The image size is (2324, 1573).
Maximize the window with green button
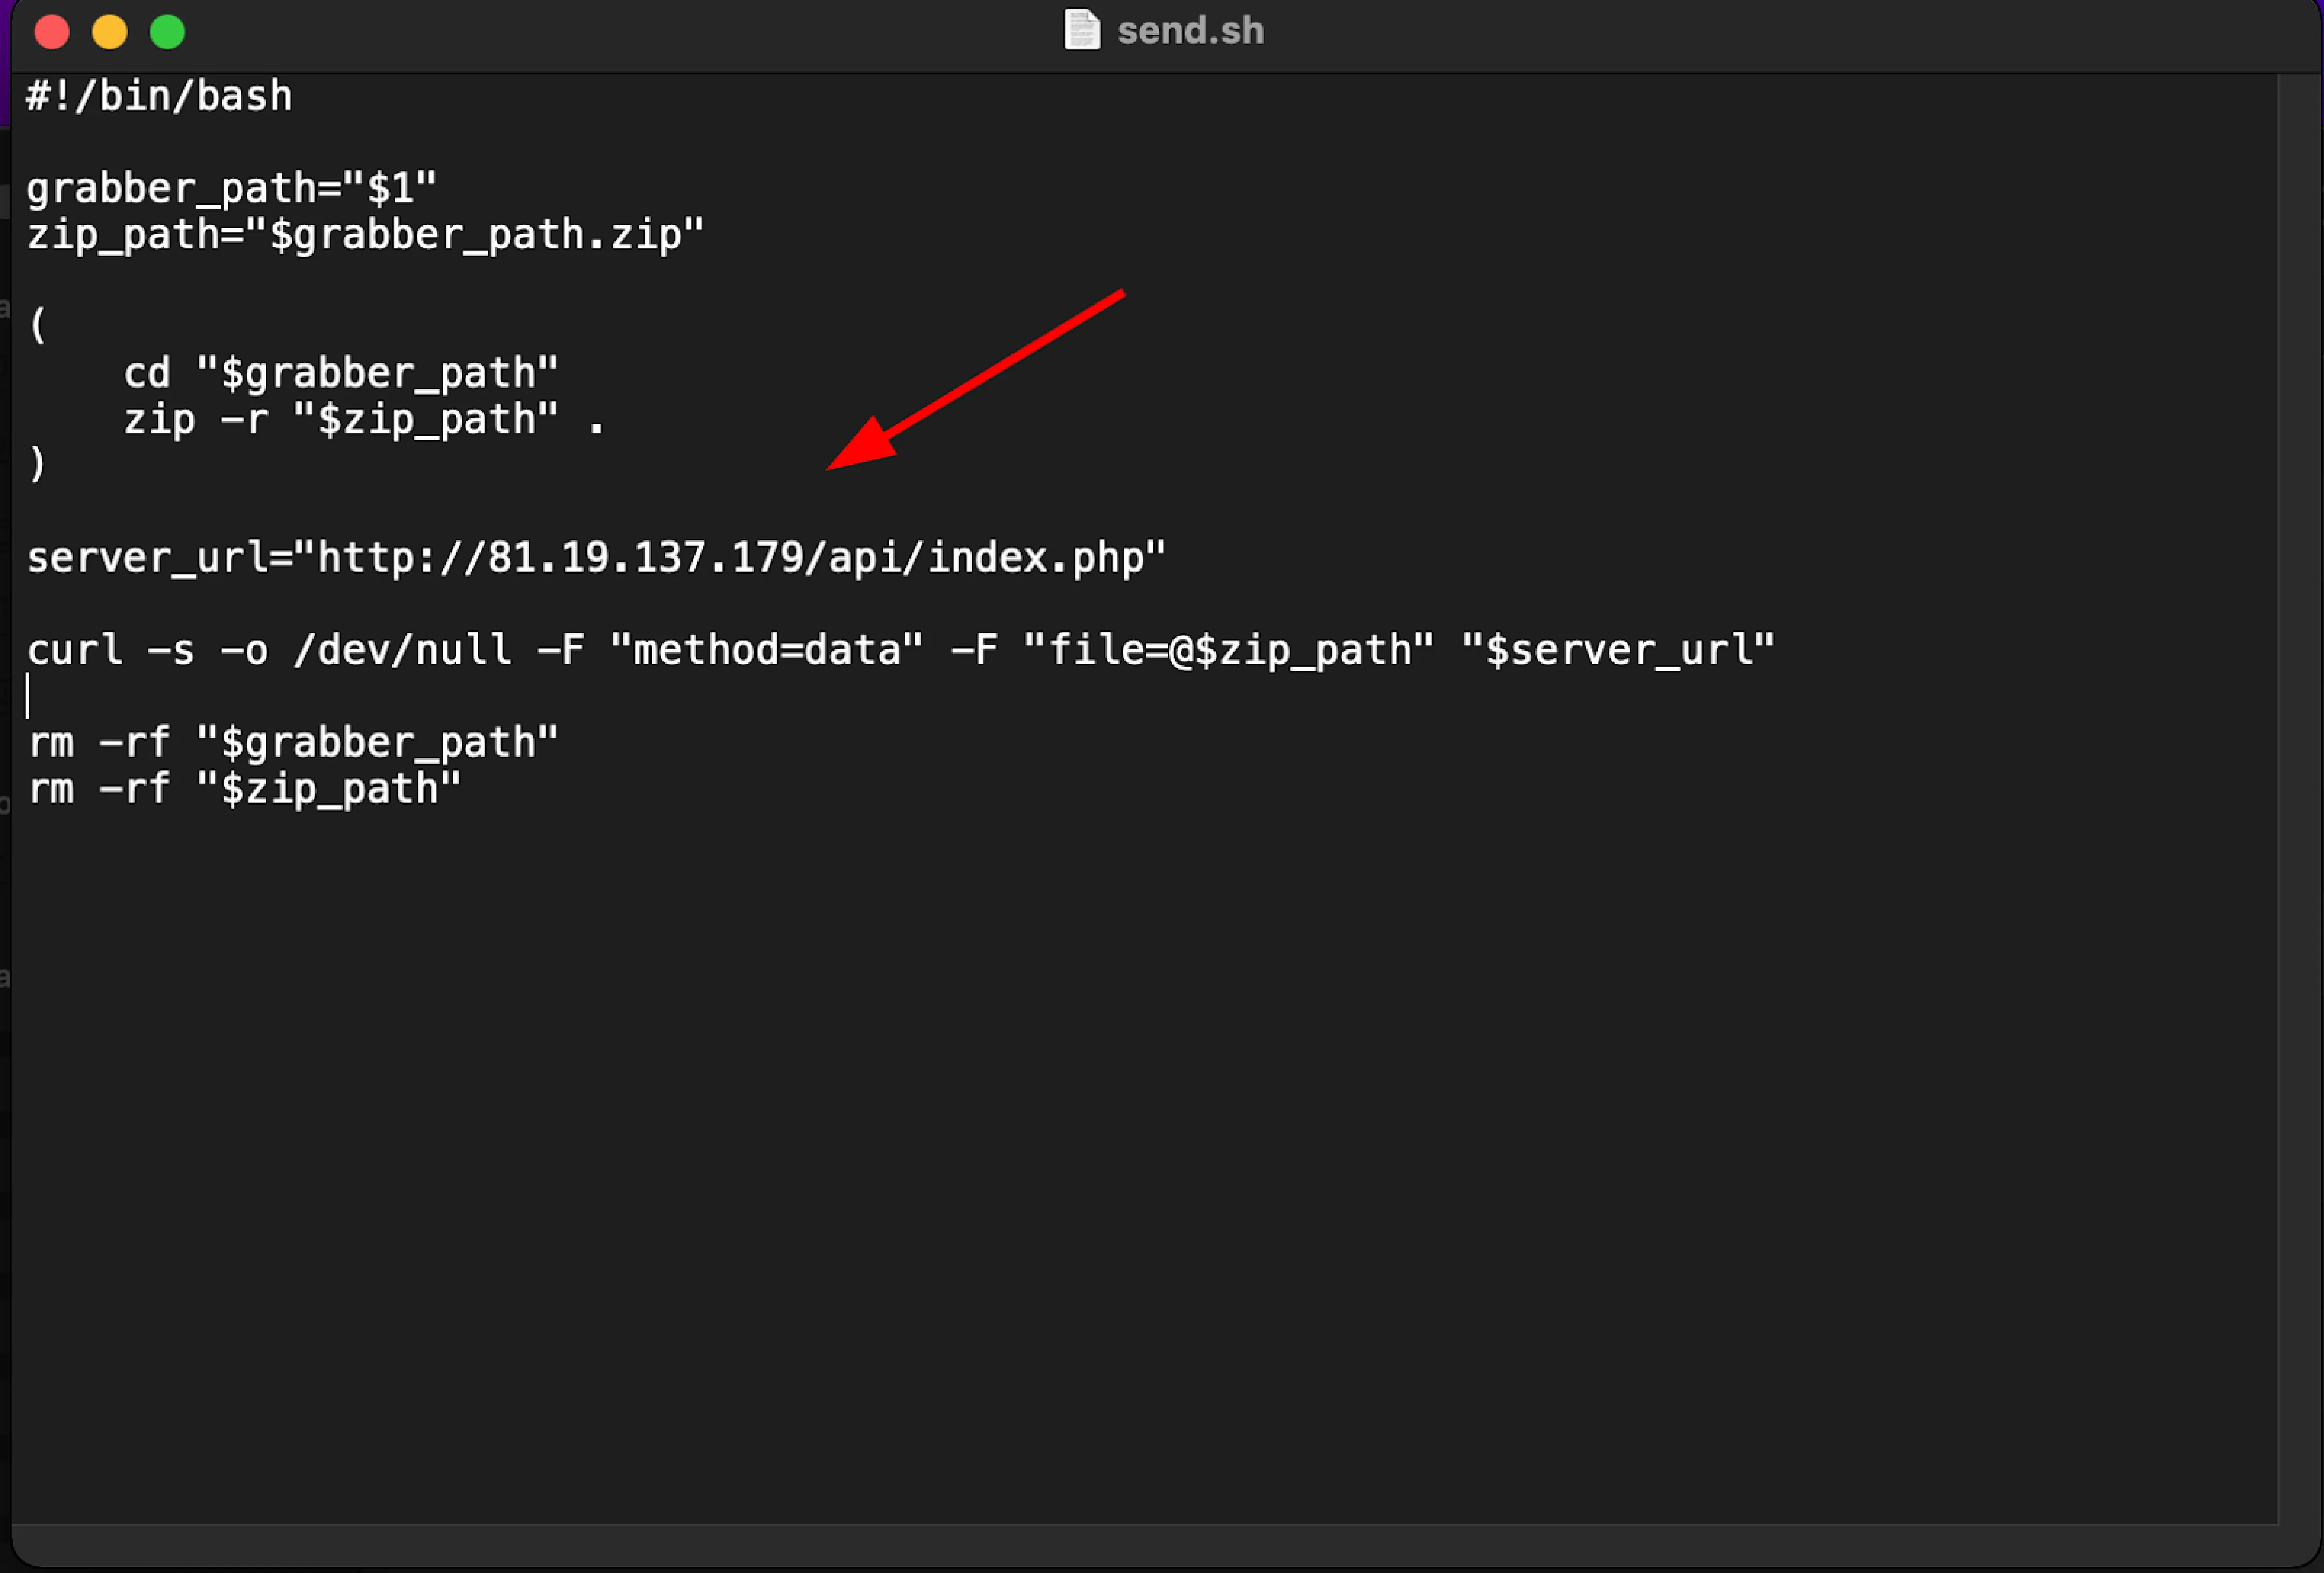click(167, 32)
